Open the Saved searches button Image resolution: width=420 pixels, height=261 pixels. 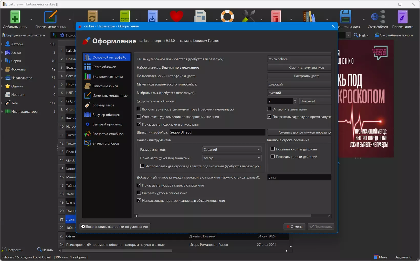[x=394, y=35]
